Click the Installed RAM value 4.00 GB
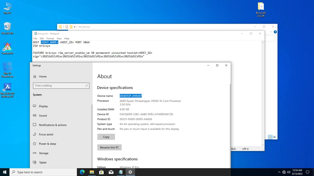This screenshot has height=176, width=314. click(124, 109)
